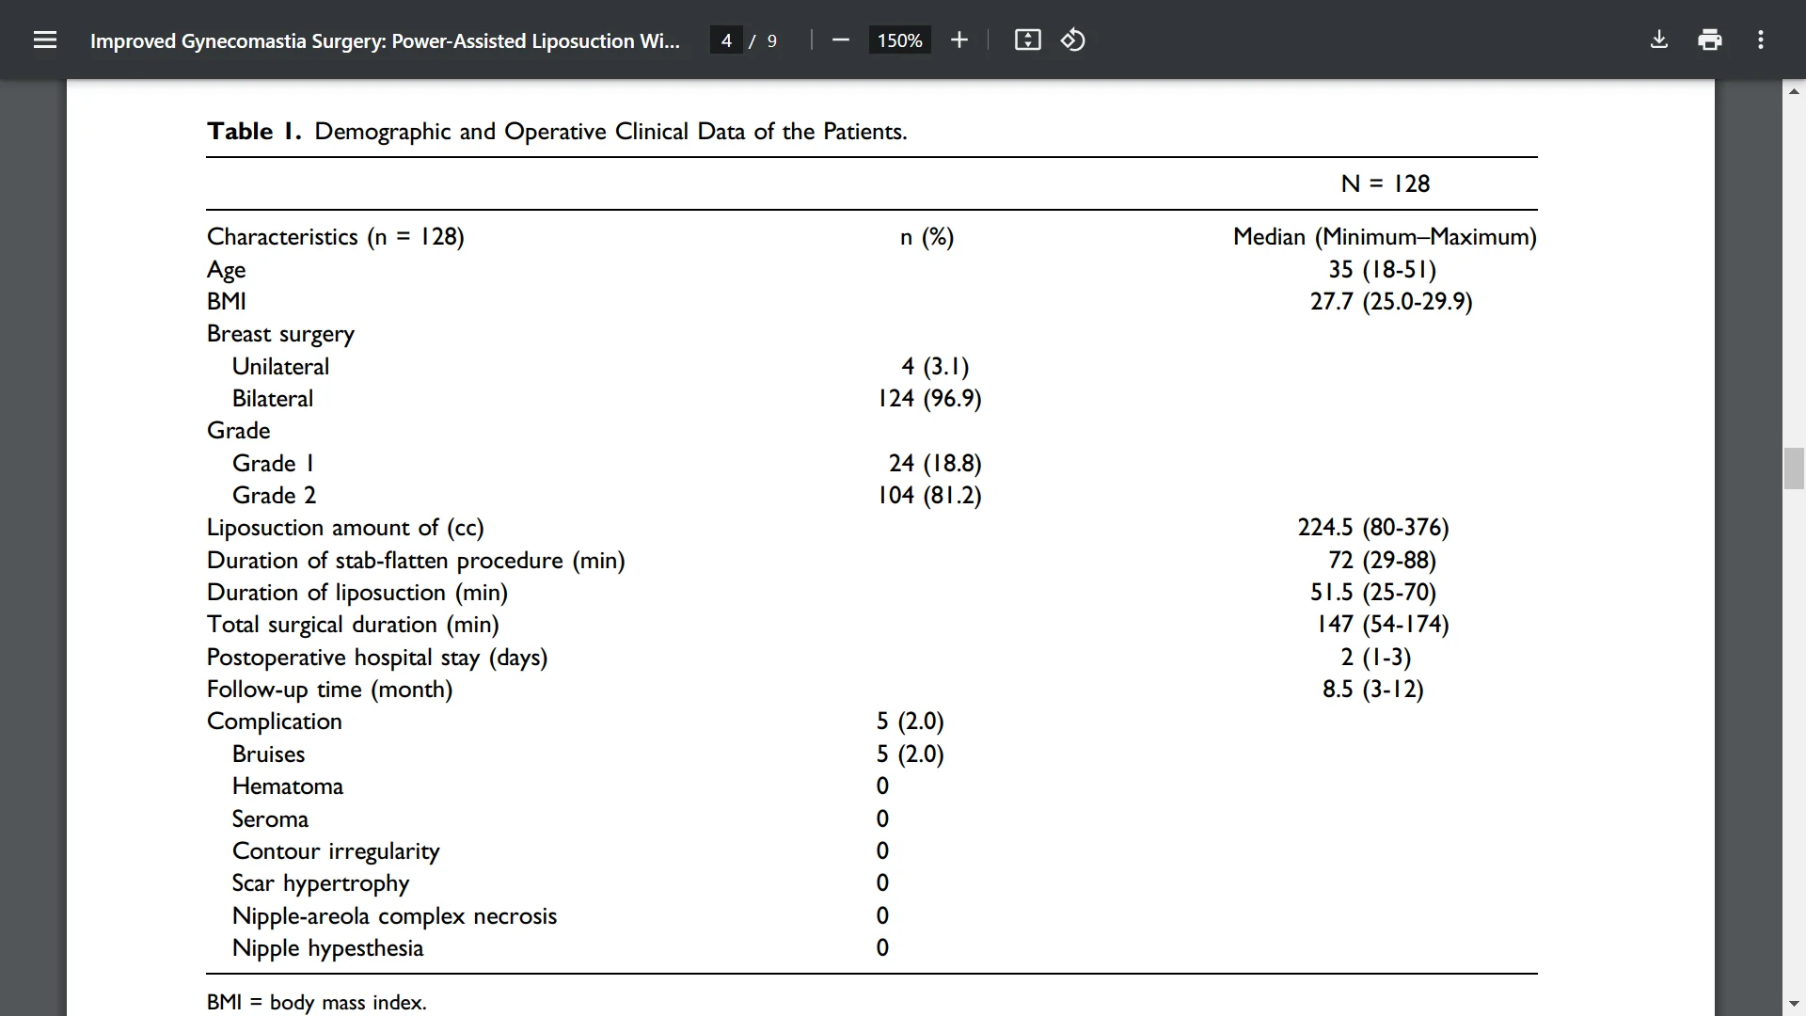Download the PDF file
The height and width of the screenshot is (1016, 1806).
click(x=1659, y=40)
